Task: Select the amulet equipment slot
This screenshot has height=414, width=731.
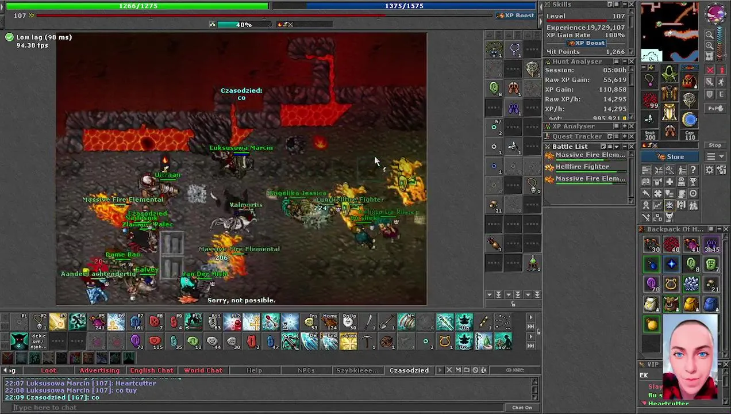Action: pyautogui.click(x=649, y=79)
